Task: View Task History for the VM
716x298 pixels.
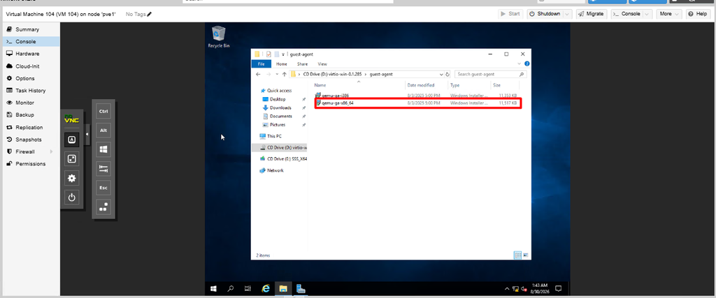Action: click(30, 91)
